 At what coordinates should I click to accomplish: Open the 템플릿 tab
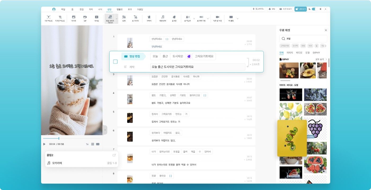click(x=120, y=9)
